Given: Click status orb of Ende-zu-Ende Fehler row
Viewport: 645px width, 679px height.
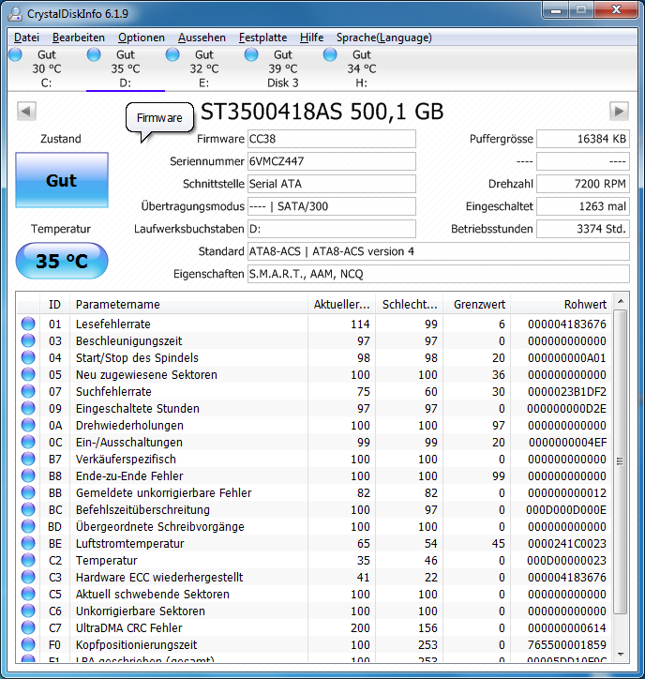Looking at the screenshot, I should (x=28, y=475).
